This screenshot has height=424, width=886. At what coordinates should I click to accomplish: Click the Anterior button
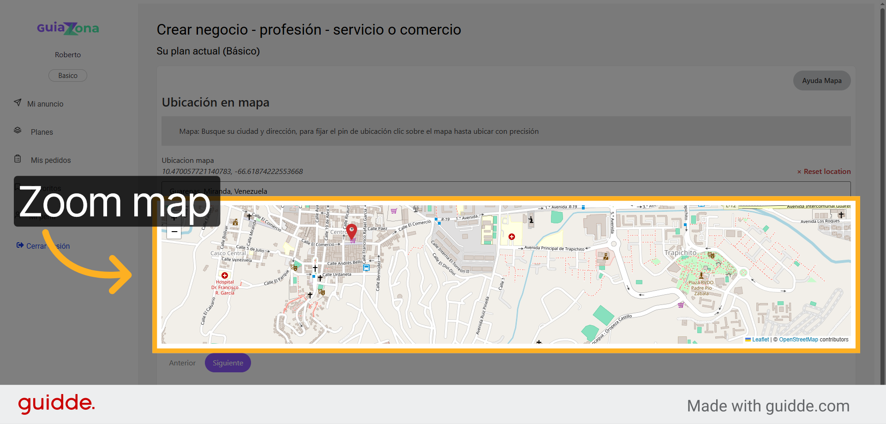coord(182,363)
